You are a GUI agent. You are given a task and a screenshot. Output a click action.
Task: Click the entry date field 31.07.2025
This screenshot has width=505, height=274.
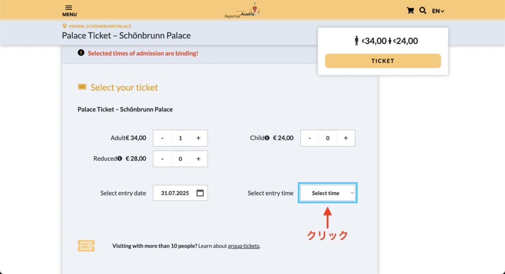180,193
